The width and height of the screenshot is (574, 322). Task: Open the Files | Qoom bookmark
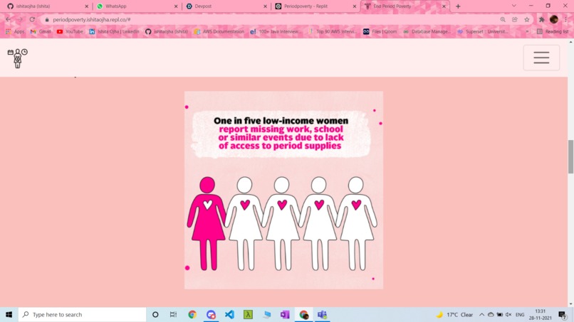pyautogui.click(x=380, y=32)
